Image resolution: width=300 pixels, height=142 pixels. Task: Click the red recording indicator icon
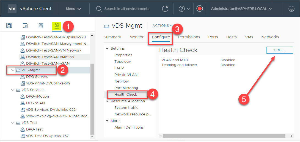pyautogui.click(x=200, y=9)
